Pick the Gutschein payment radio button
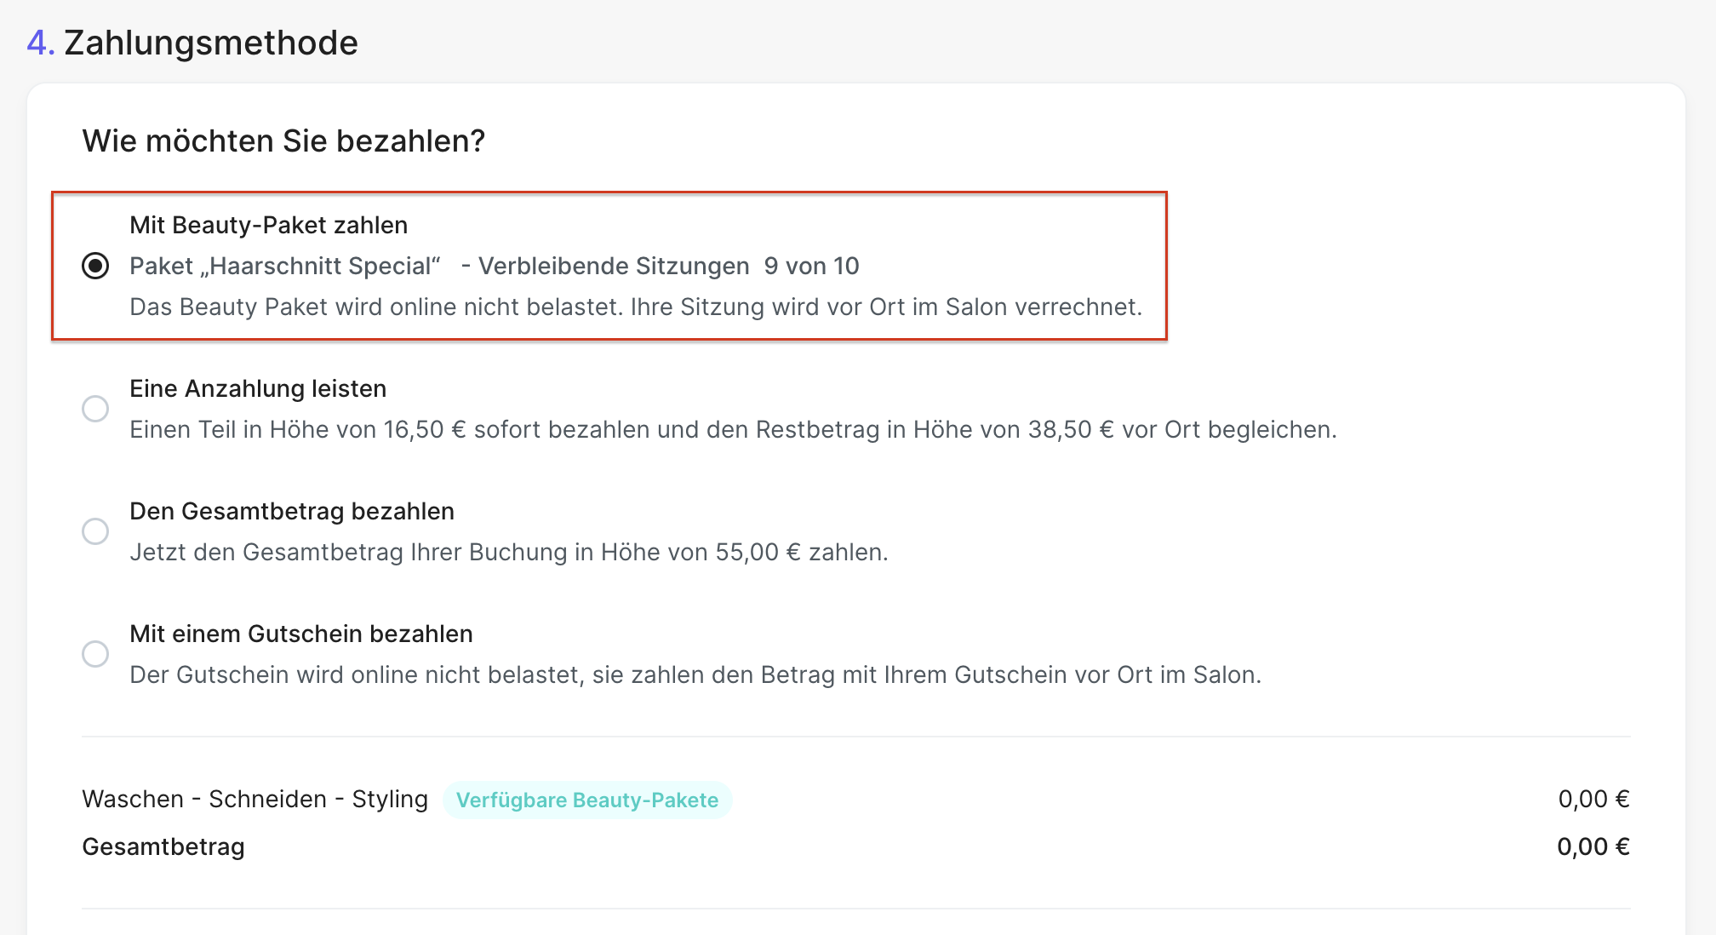Screen dimensions: 1716x935 [x=95, y=654]
